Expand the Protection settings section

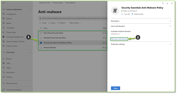pyautogui.click(x=170, y=44)
